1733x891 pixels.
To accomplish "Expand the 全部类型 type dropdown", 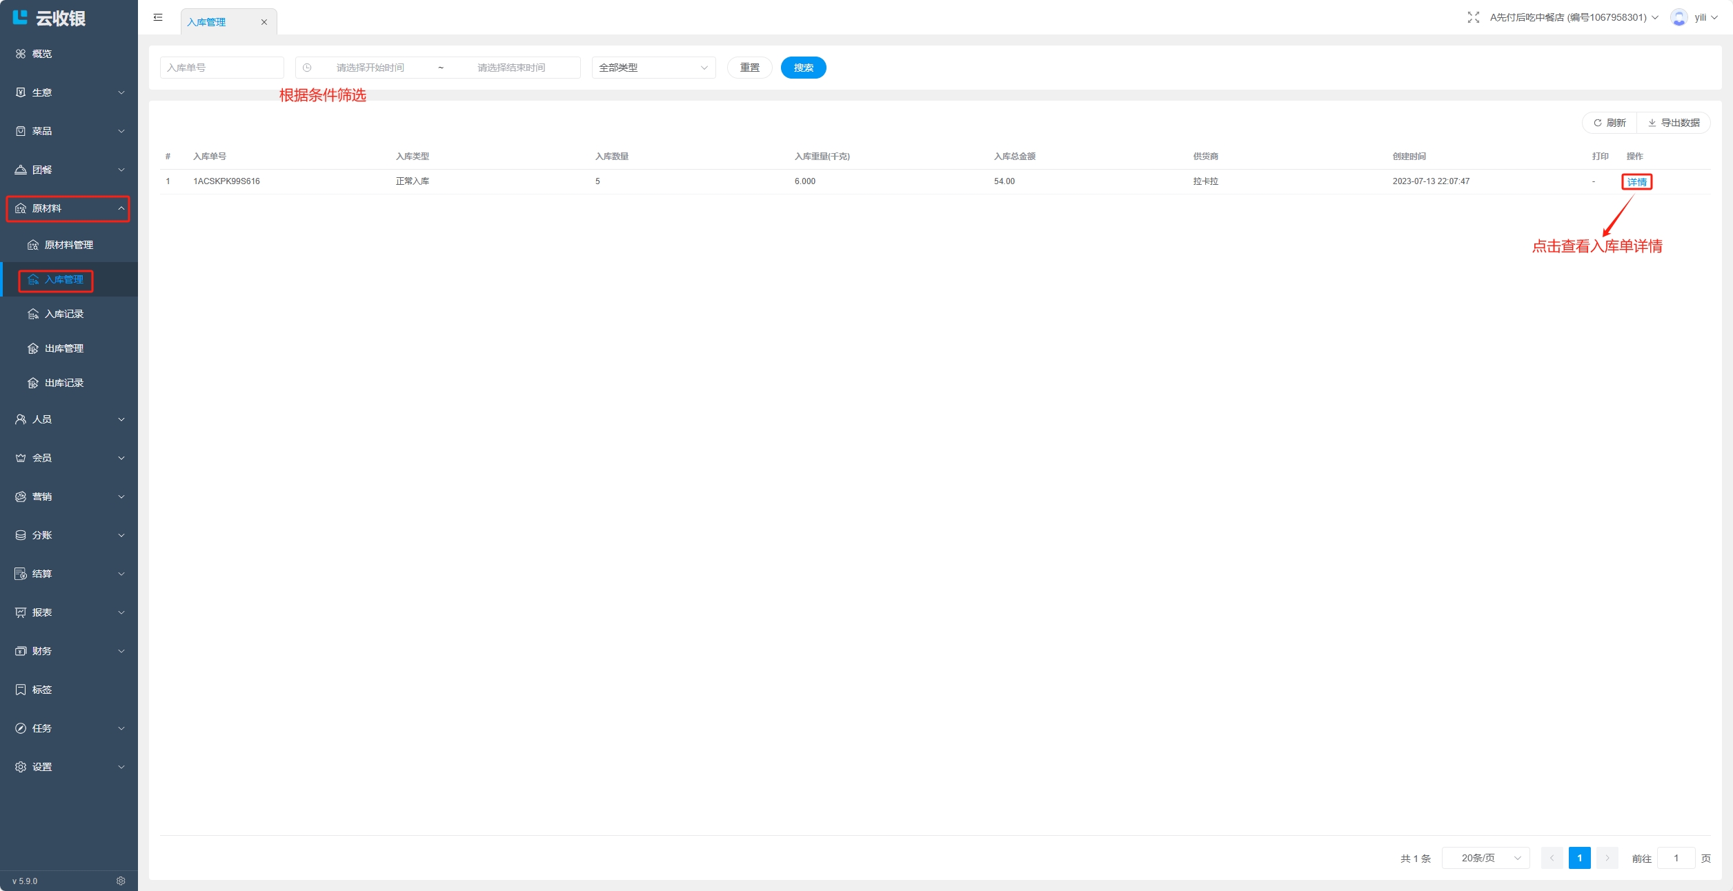I will click(x=653, y=68).
